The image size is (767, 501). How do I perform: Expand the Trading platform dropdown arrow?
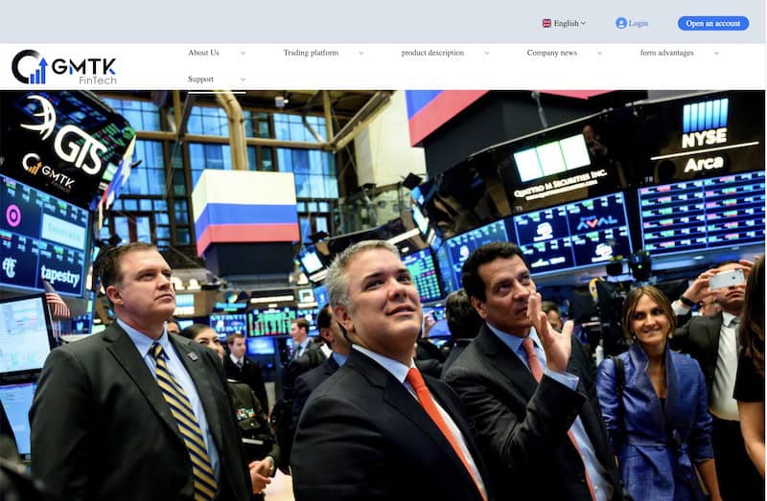click(x=361, y=53)
